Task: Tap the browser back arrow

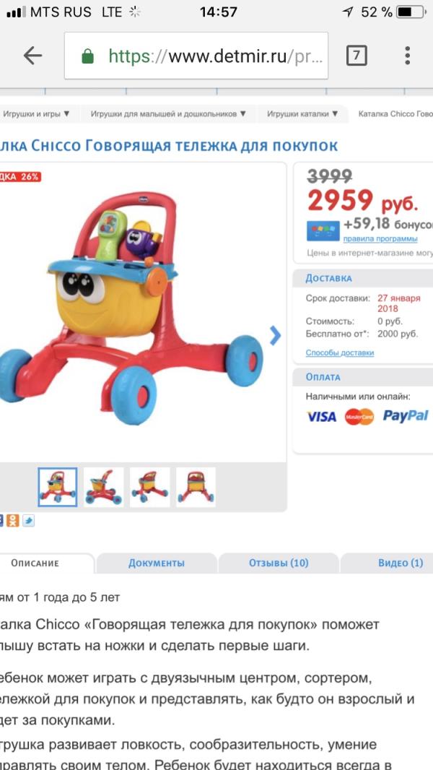Action: click(32, 56)
